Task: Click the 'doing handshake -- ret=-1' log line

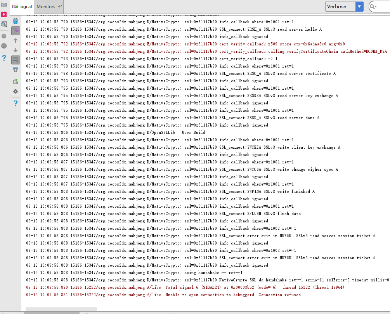Action: pyautogui.click(x=134, y=273)
